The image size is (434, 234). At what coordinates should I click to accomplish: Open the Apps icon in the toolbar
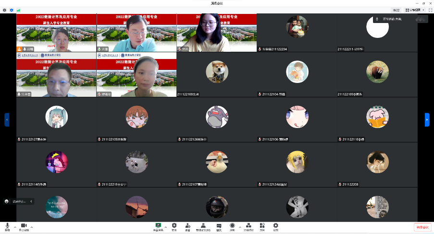(x=262, y=226)
